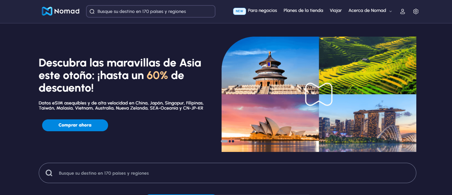Image resolution: width=452 pixels, height=195 pixels.
Task: Expand the Acerca de Nomad dropdown chevron
Action: pyautogui.click(x=390, y=12)
